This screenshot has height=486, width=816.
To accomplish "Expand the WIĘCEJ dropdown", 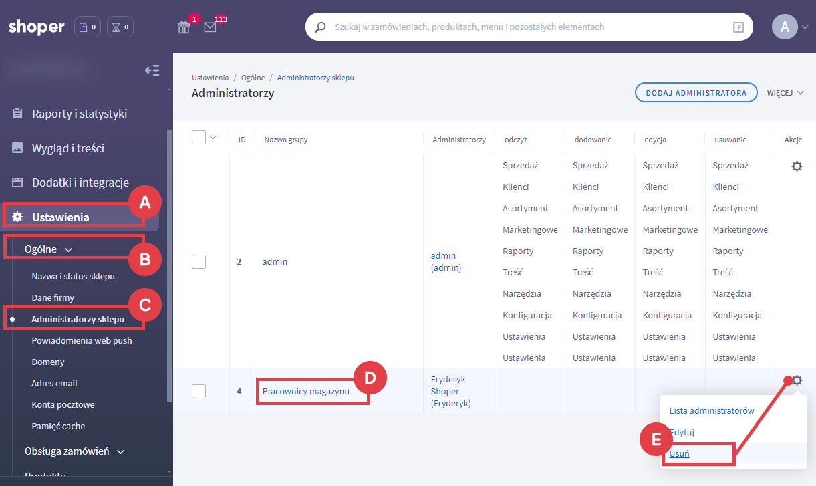I will [785, 93].
